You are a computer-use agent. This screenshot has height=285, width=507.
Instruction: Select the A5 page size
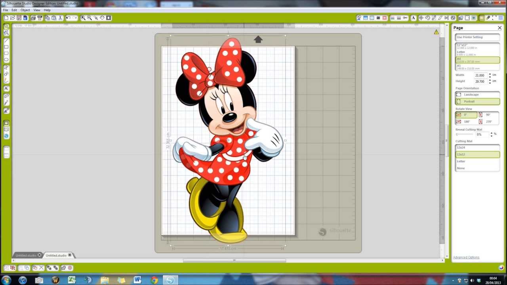coord(477,66)
